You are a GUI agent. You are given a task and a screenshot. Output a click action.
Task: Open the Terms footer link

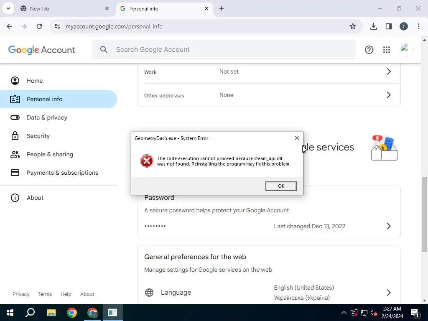tap(45, 294)
